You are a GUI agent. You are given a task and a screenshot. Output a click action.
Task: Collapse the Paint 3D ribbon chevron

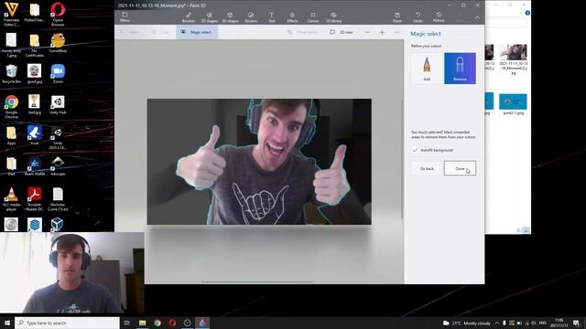[477, 17]
